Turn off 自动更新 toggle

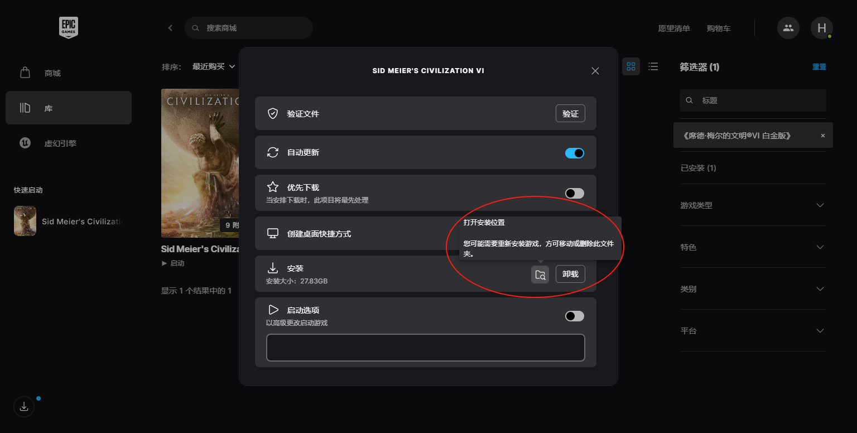[x=575, y=153]
